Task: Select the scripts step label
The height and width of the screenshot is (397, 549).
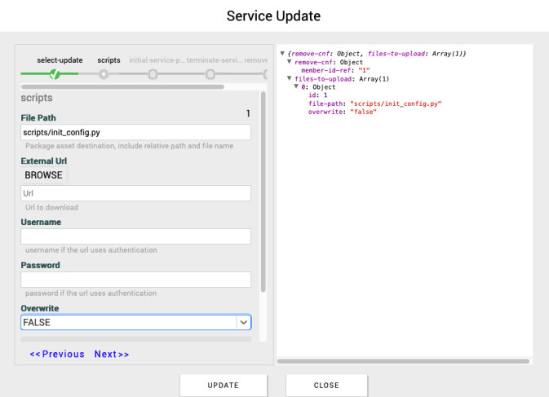Action: point(108,60)
